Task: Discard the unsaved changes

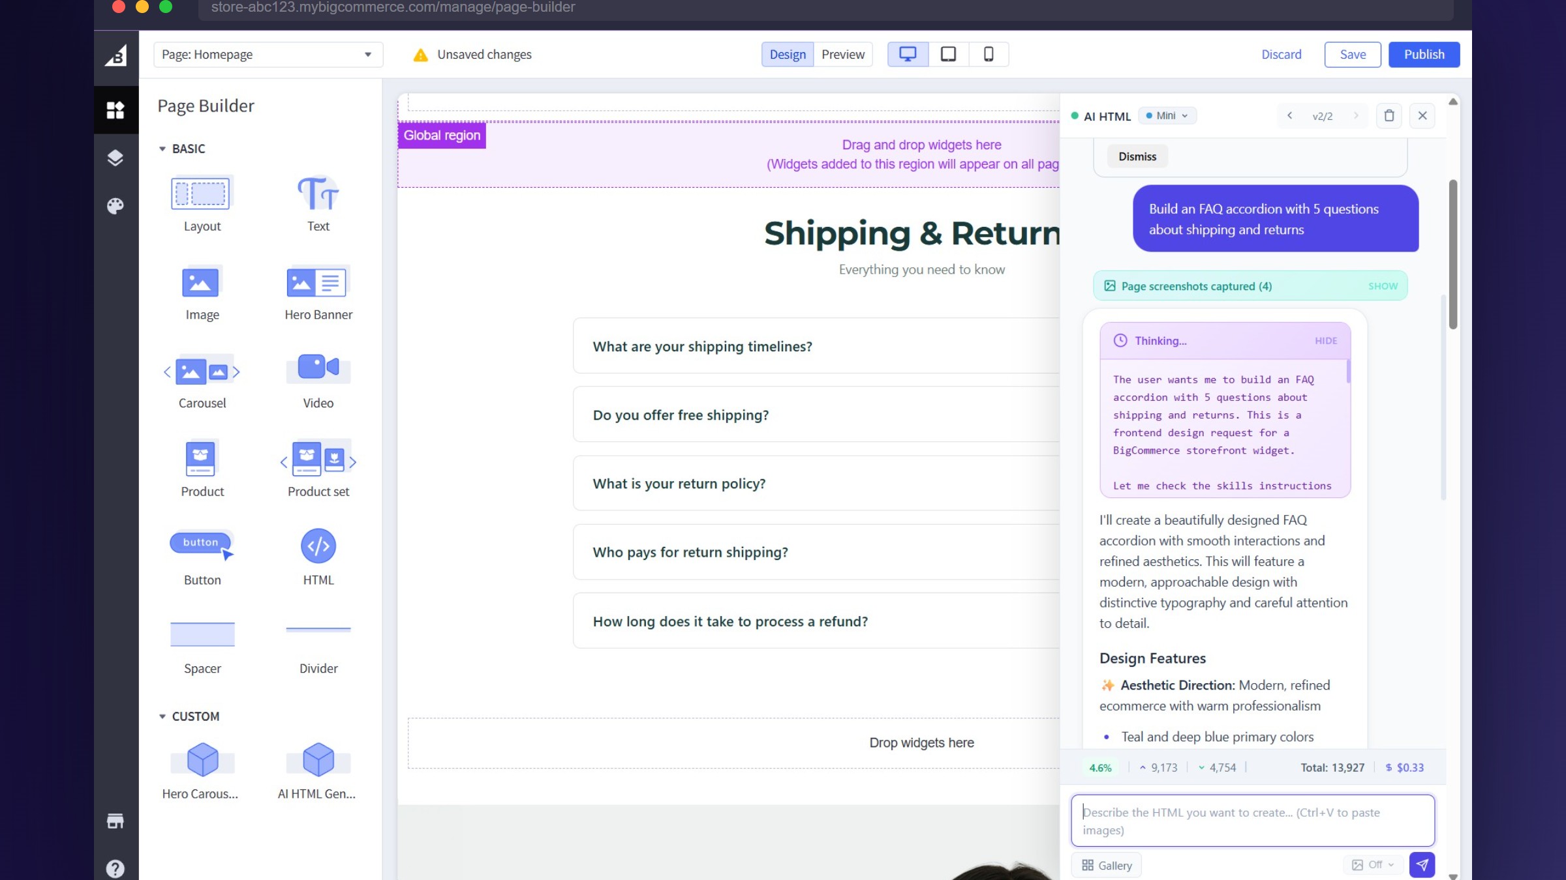Action: coord(1281,54)
